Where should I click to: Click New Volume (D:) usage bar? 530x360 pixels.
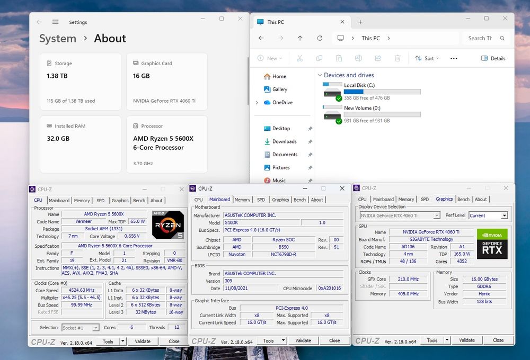382,114
